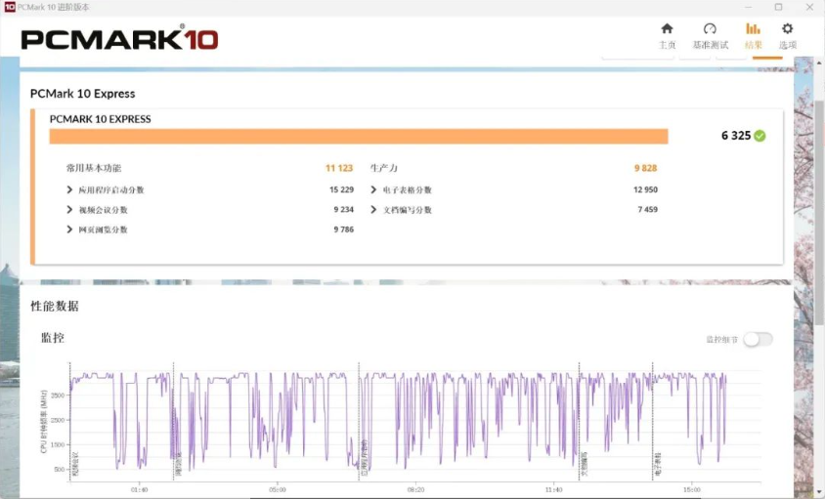Click the 常用基本功能 score 11 123
The height and width of the screenshot is (500, 825).
[x=339, y=168]
